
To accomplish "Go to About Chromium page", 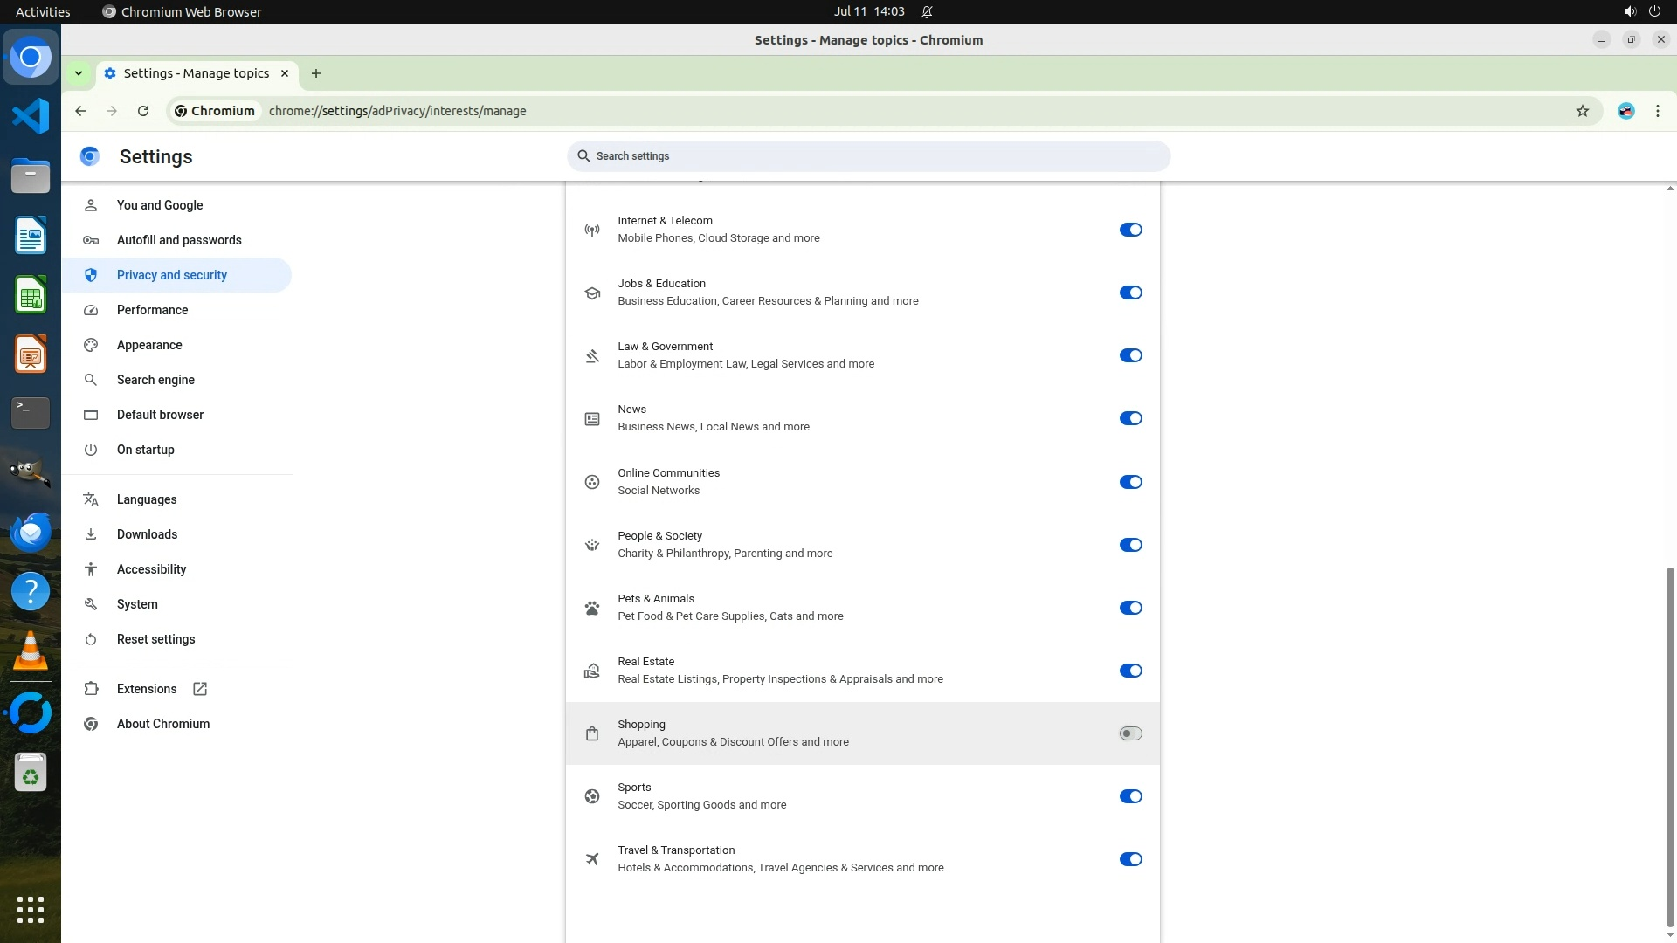I will point(163,724).
